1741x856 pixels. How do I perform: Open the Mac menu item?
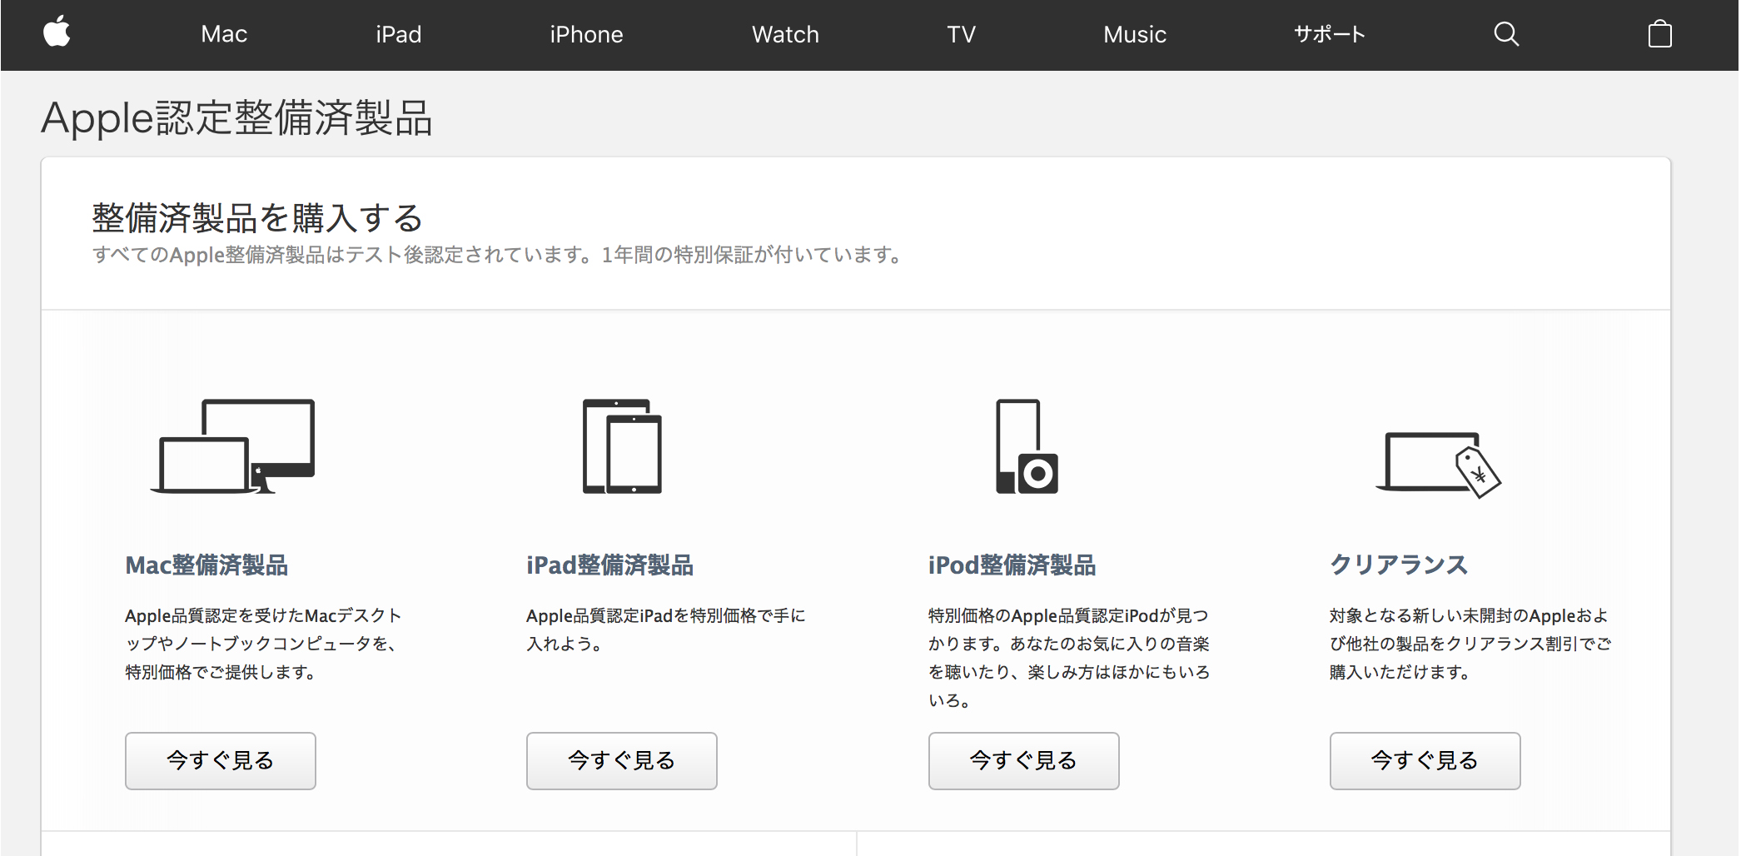(224, 34)
